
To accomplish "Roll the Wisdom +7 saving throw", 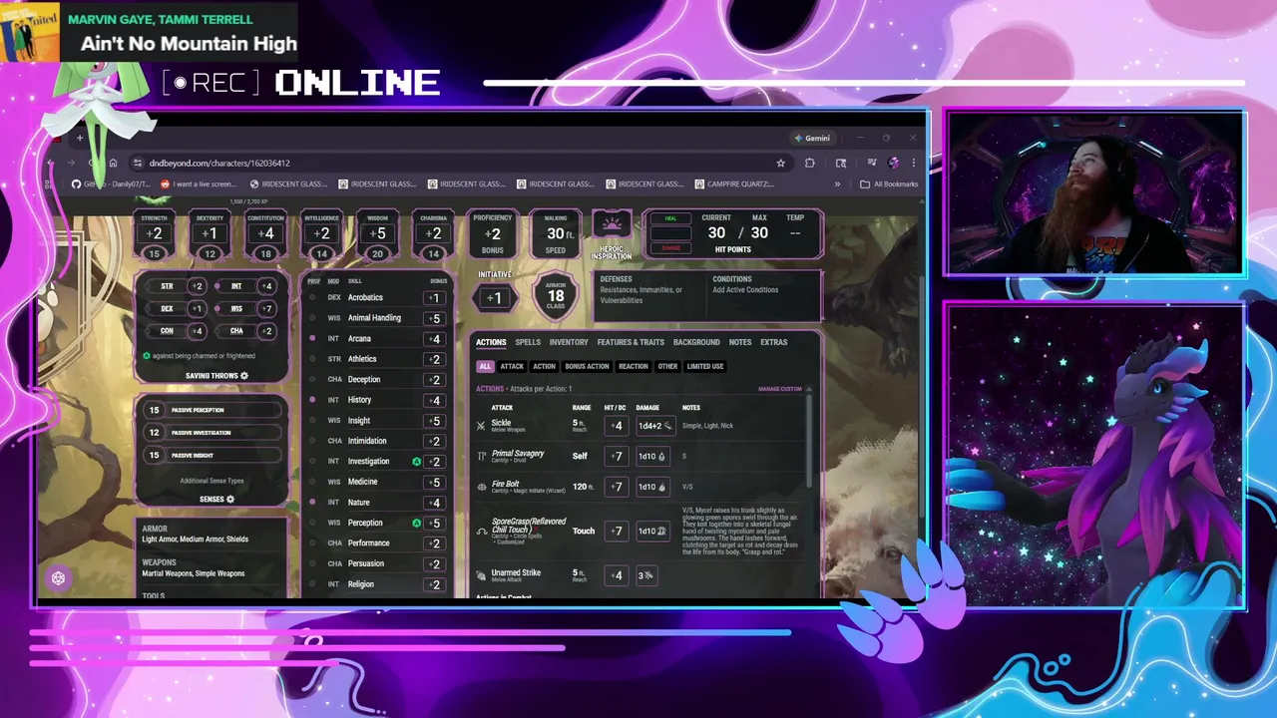I will coord(265,309).
